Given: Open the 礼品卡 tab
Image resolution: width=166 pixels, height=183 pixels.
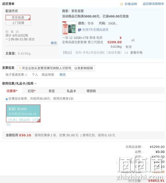Looking at the screenshot, I should 71,91.
